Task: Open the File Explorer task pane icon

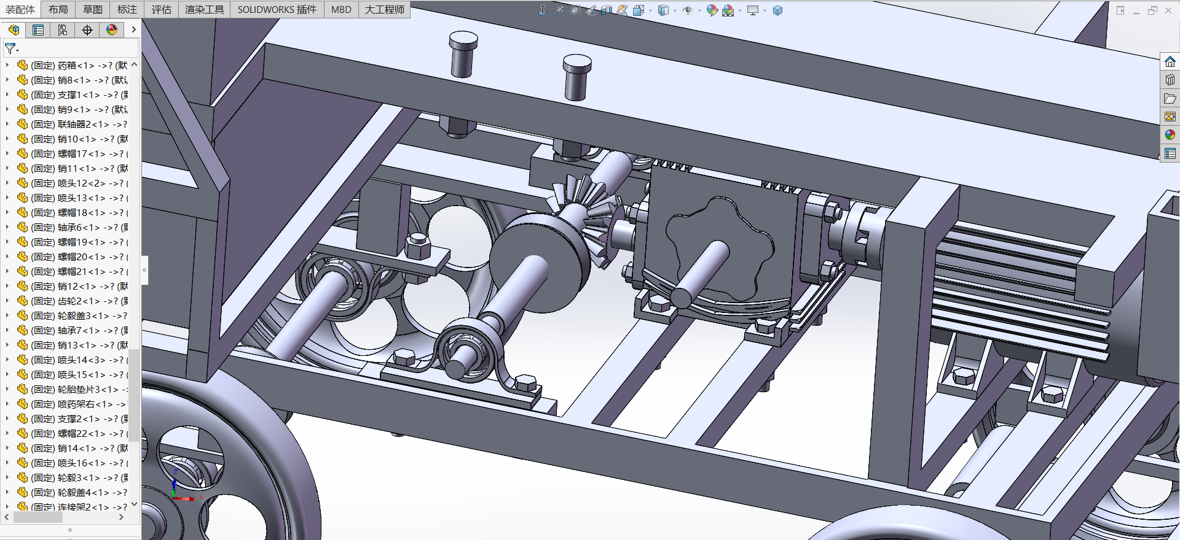Action: [x=1170, y=98]
